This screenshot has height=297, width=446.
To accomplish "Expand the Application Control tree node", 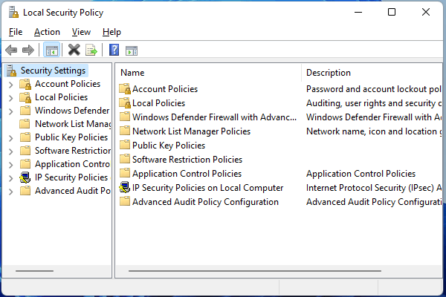I will click(x=10, y=165).
